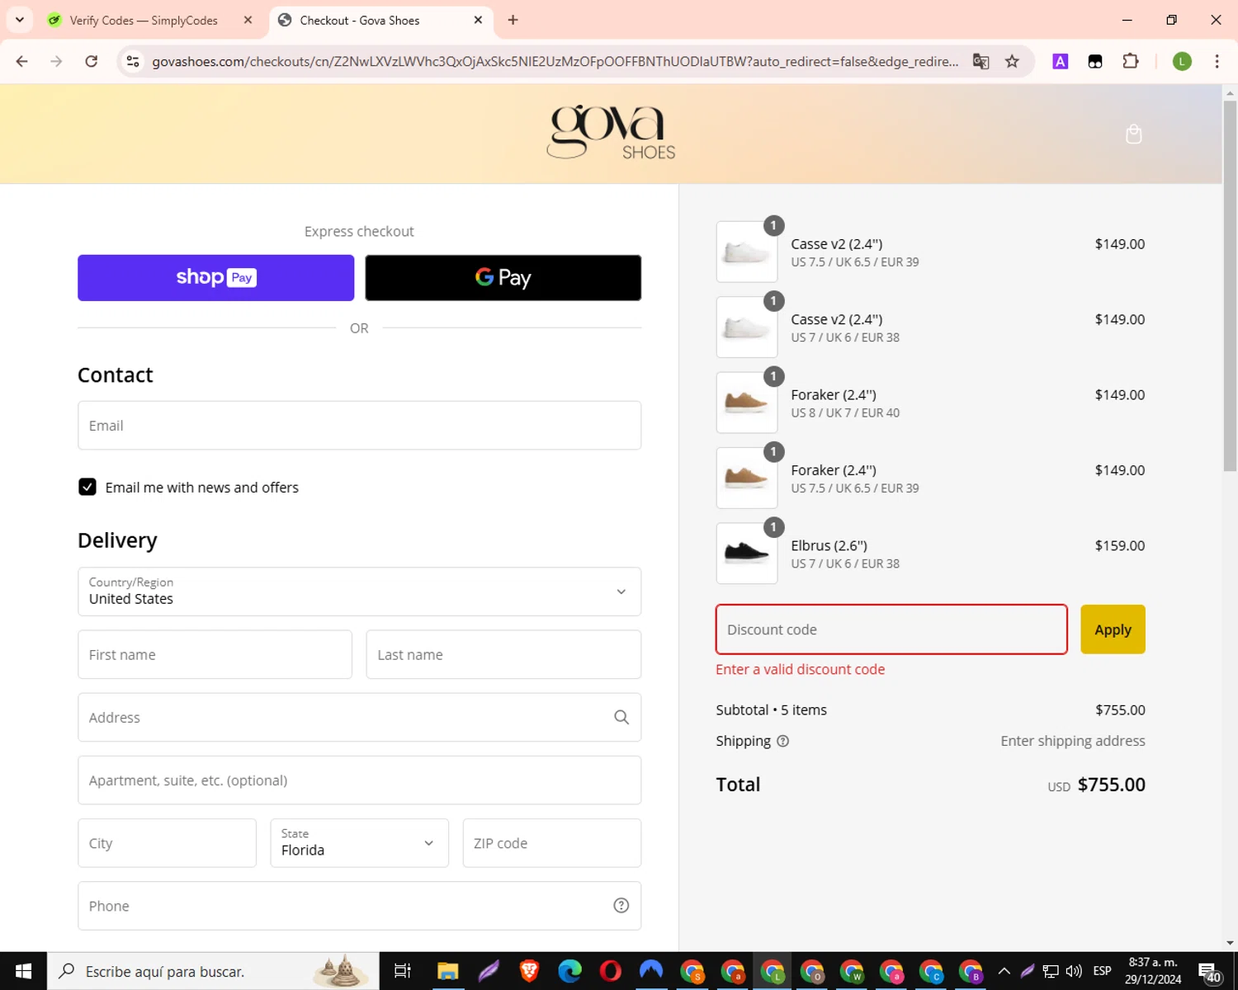Open Windows Start menu

click(x=23, y=971)
